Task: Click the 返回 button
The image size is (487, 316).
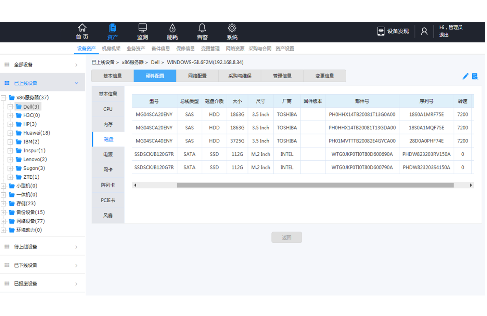Action: tap(286, 237)
